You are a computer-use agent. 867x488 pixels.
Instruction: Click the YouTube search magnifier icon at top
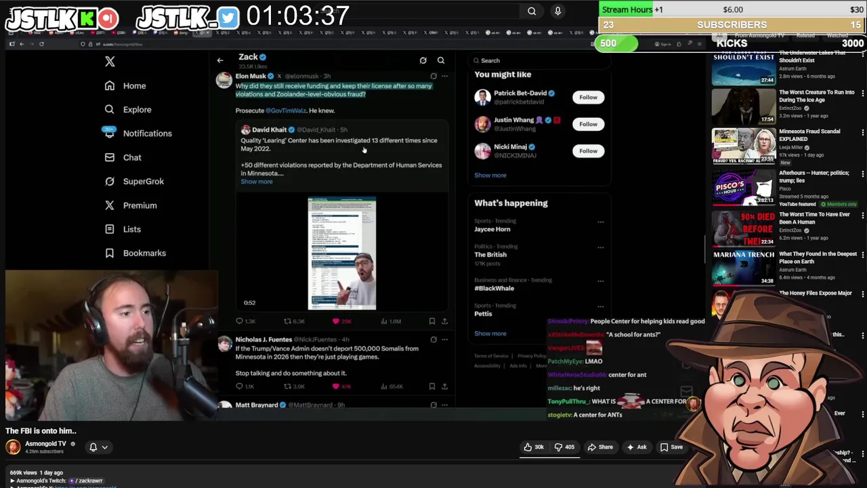tap(532, 11)
